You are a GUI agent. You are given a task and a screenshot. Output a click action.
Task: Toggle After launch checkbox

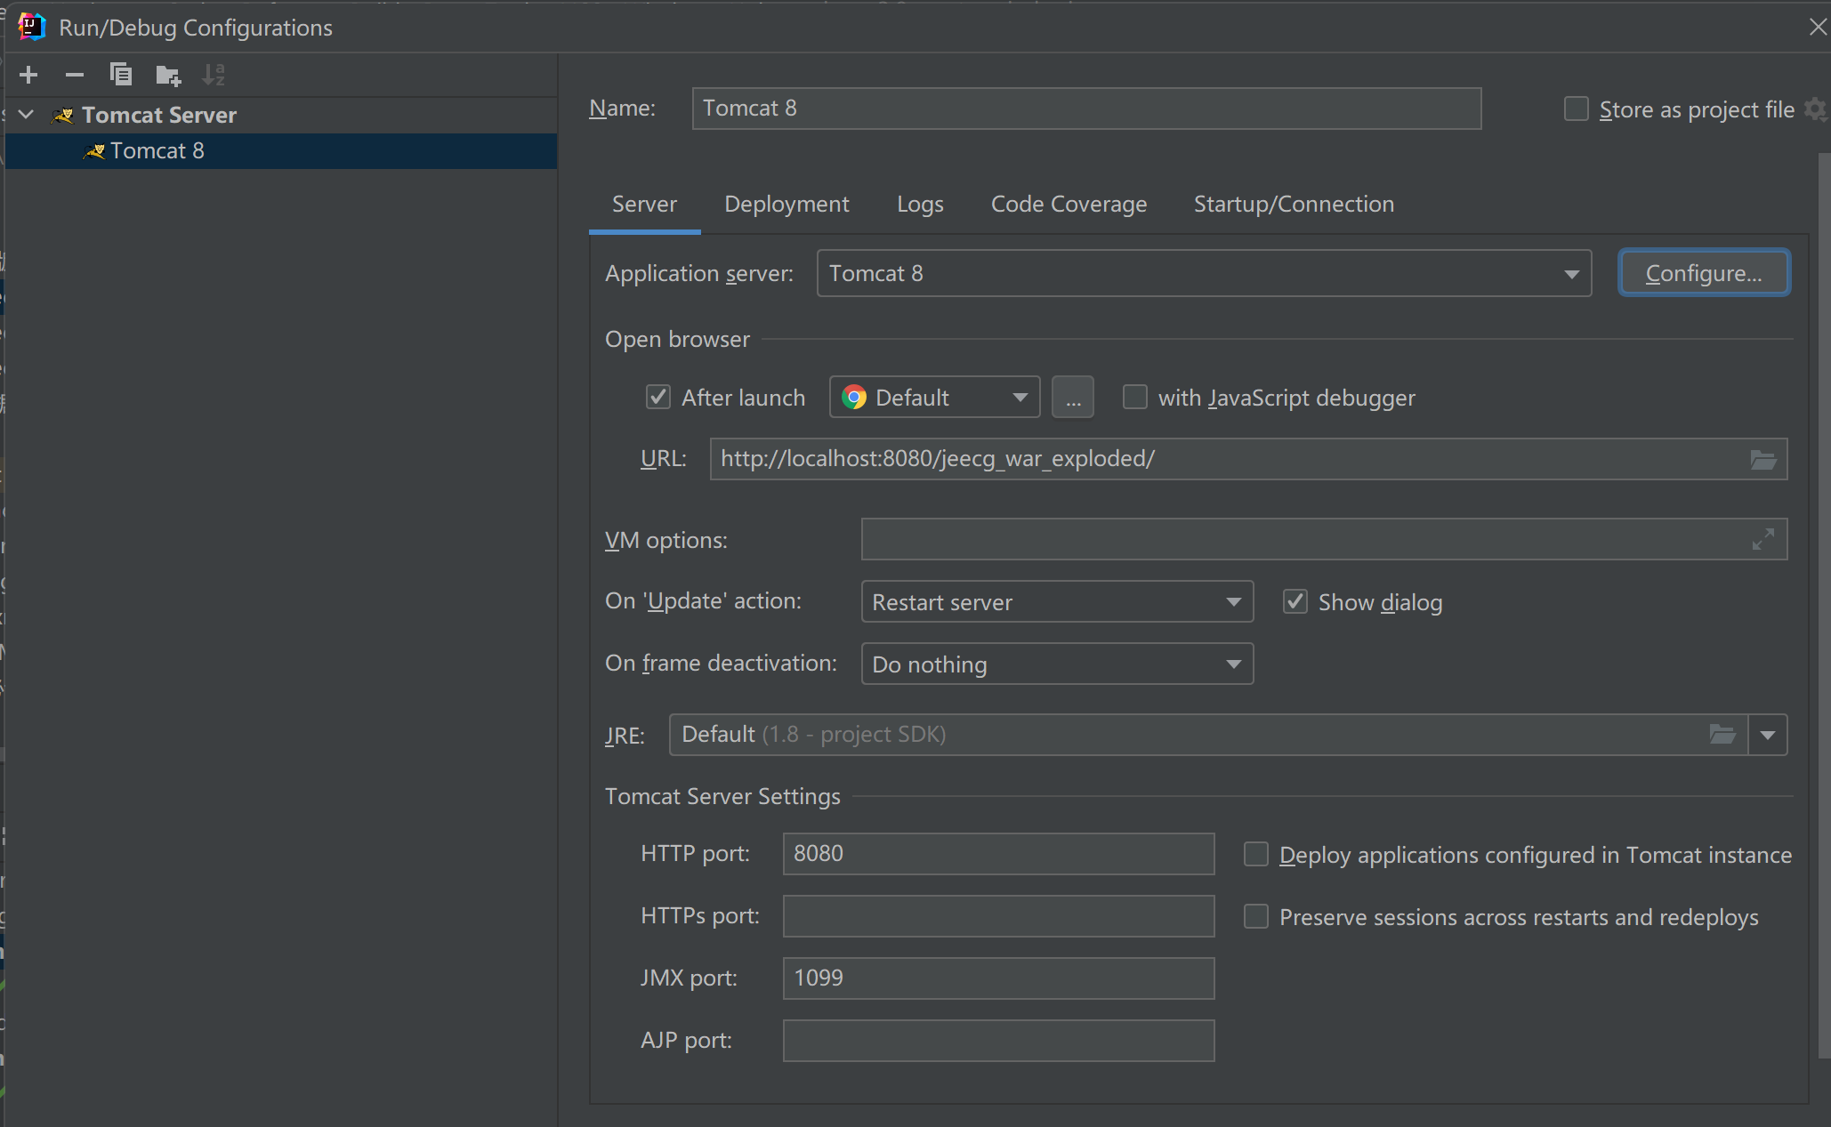tap(658, 397)
